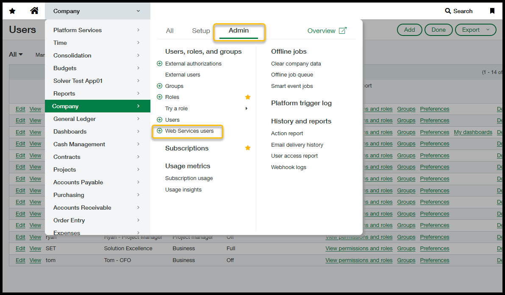Image resolution: width=505 pixels, height=295 pixels.
Task: Click the favorites star icon in top bar
Action: (12, 11)
